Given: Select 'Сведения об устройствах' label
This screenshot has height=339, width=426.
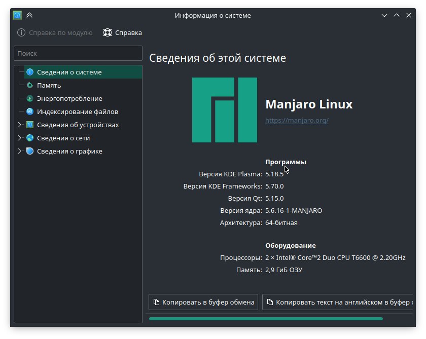Looking at the screenshot, I should 78,125.
